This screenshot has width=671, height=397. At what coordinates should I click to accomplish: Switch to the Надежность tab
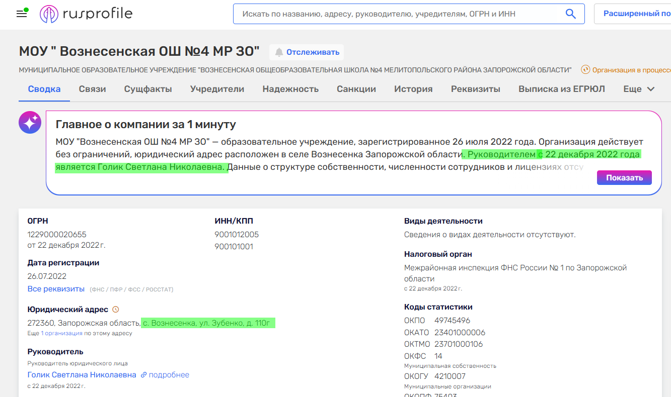(x=290, y=88)
